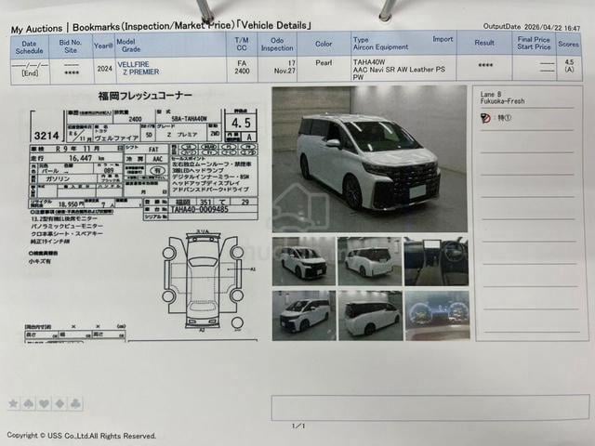595x446 pixels.
Task: Click the club bookmark icon
Action: tap(75, 403)
